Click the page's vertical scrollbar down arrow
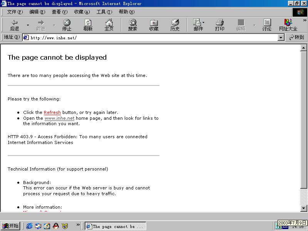This screenshot has width=308, height=231. click(303, 208)
